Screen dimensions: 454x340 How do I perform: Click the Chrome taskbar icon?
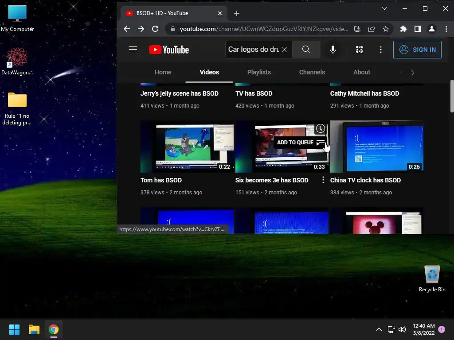click(54, 329)
